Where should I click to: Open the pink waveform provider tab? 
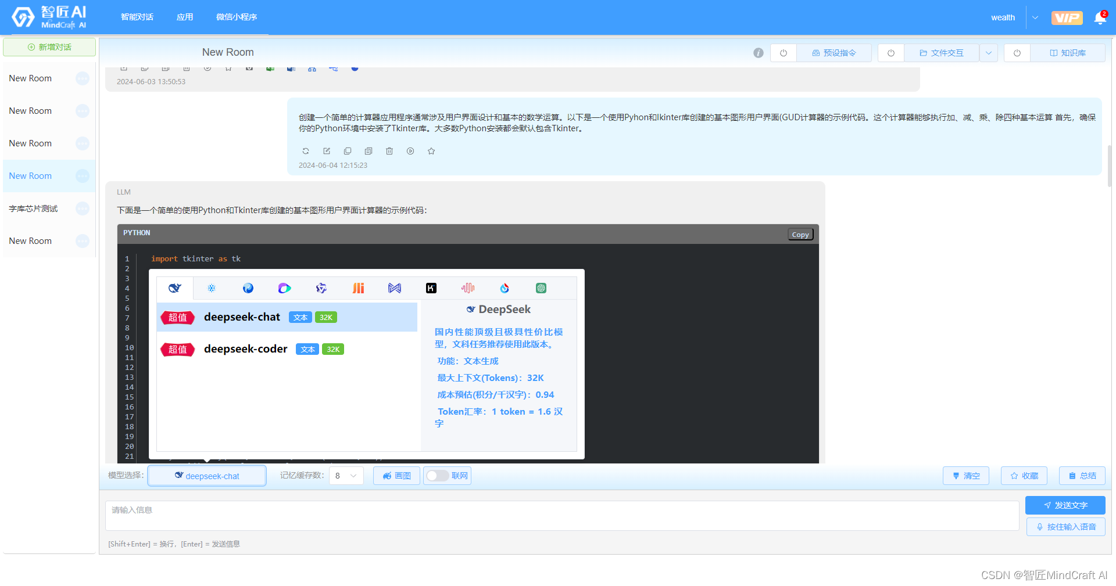[x=468, y=288]
